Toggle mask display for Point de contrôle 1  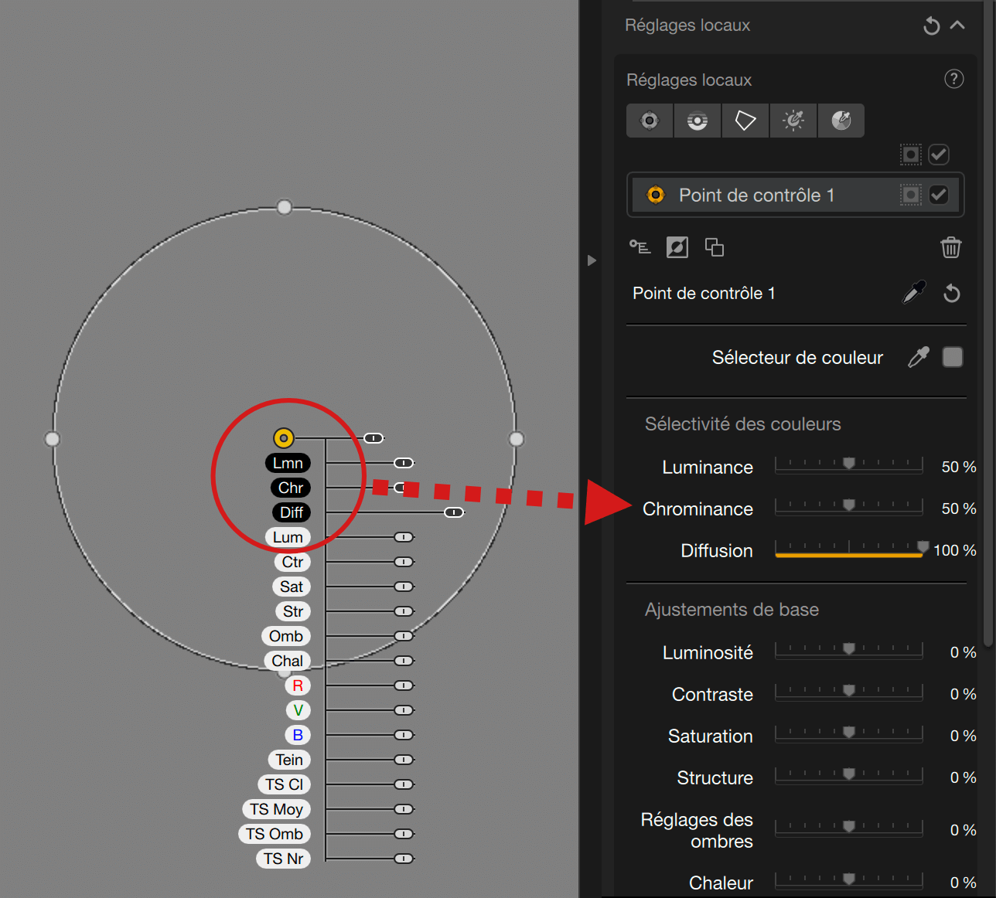pos(911,195)
